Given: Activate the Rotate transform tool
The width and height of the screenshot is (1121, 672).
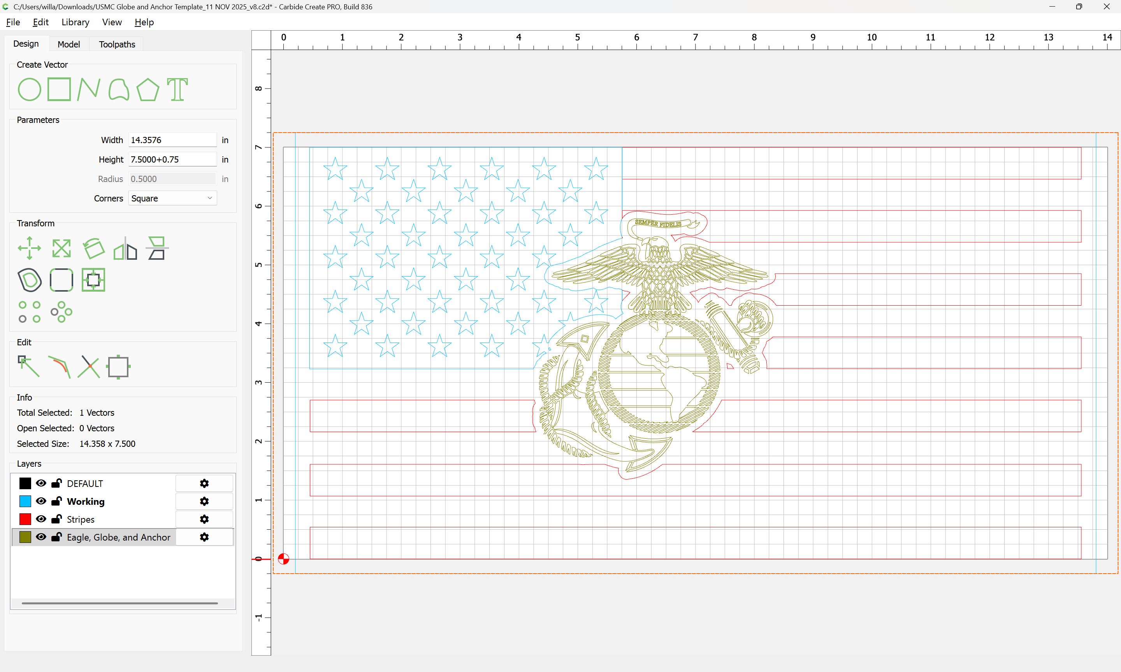Looking at the screenshot, I should click(x=93, y=248).
